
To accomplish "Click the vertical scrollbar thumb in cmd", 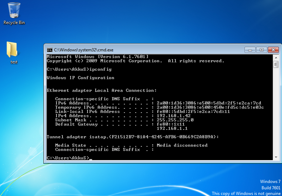I will pos(276,64).
